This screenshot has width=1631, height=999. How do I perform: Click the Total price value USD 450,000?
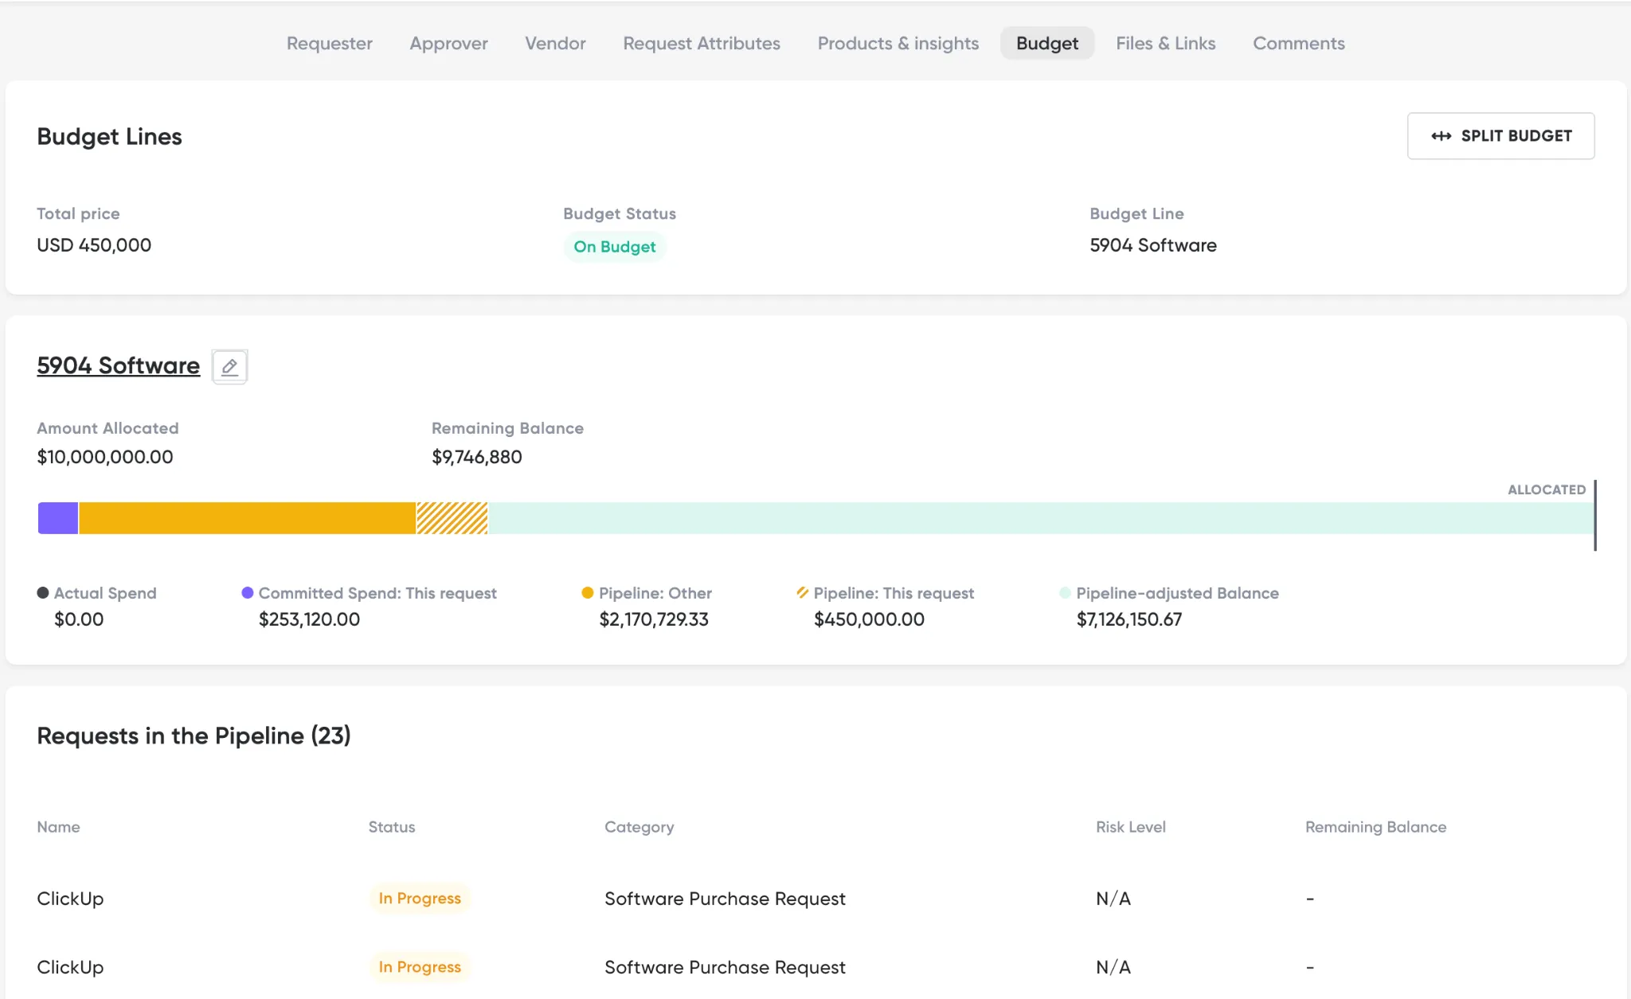[x=94, y=245]
